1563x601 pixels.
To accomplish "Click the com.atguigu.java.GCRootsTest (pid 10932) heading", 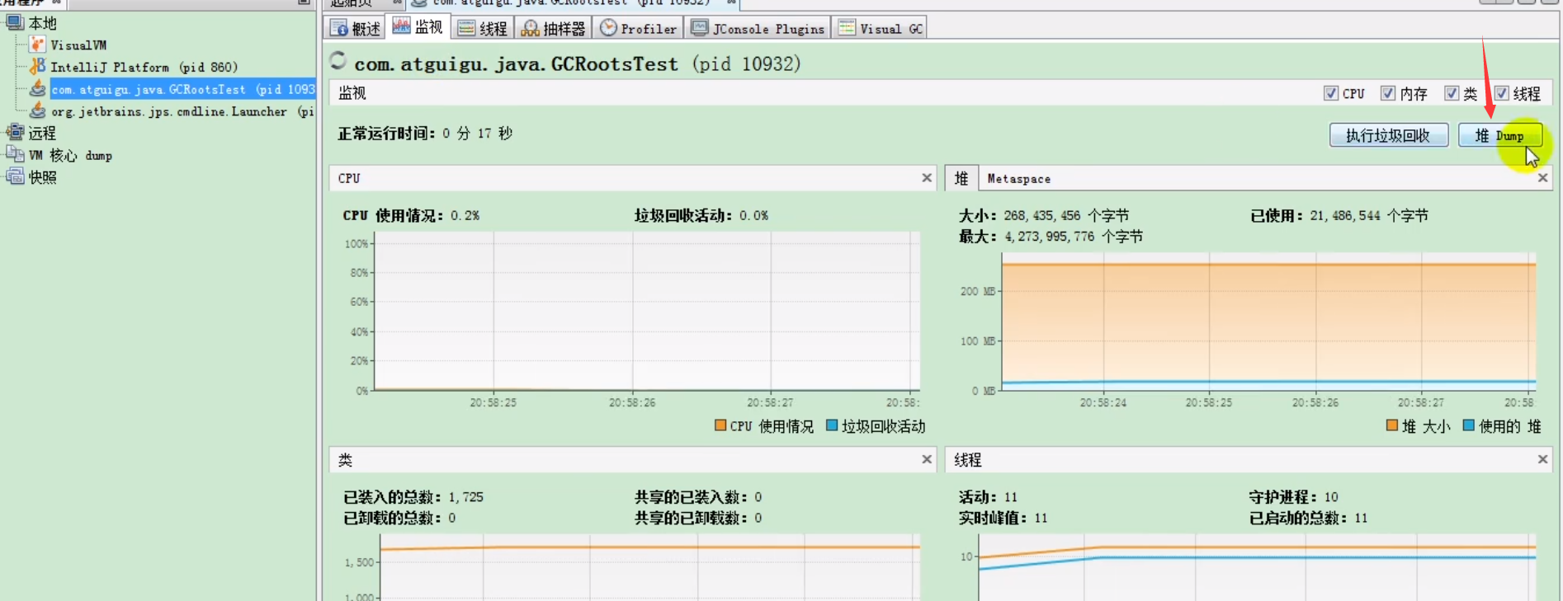I will [x=577, y=63].
